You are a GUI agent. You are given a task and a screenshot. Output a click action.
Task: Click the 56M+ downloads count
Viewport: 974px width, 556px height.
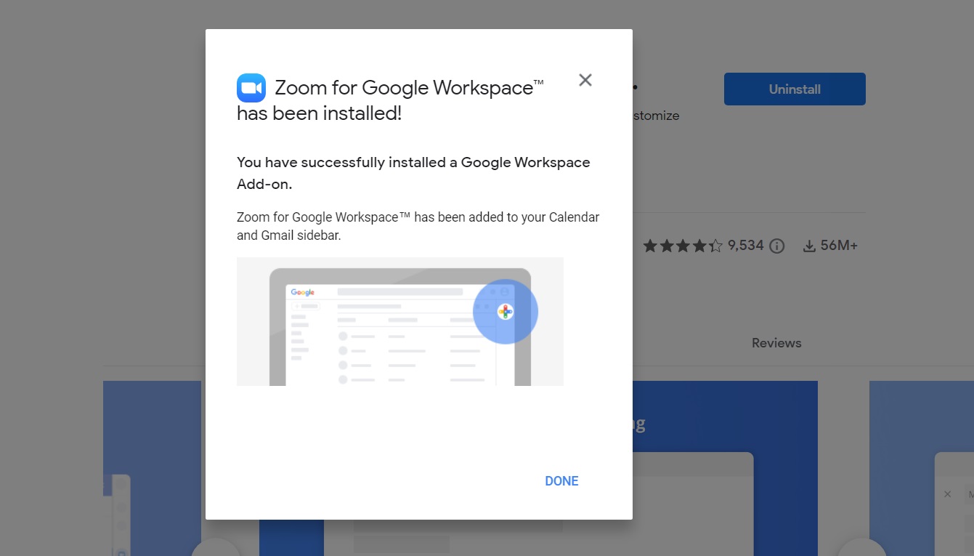click(x=839, y=246)
